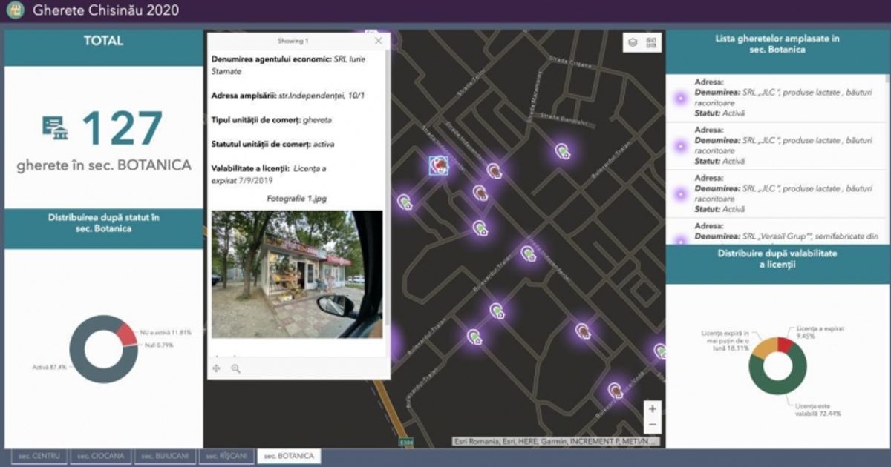Viewport: 891px width, 467px height.
Task: Select the SRL Verasil Grup list entry
Action: (776, 234)
